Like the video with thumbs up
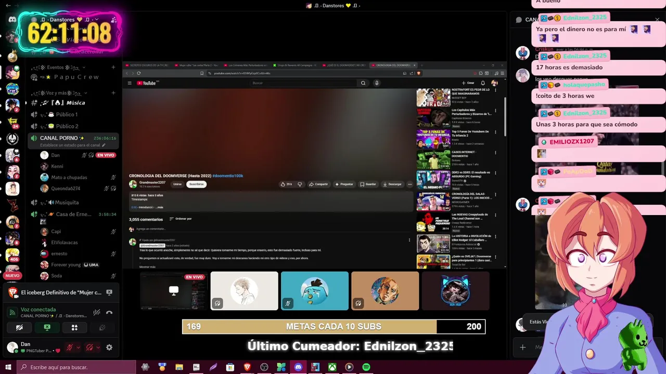 pyautogui.click(x=286, y=184)
